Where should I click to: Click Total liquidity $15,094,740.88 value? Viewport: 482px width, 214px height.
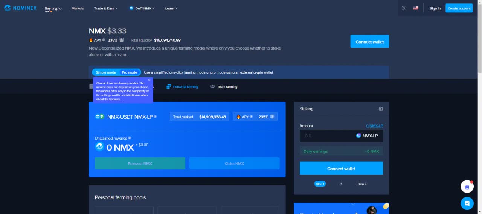(x=167, y=40)
